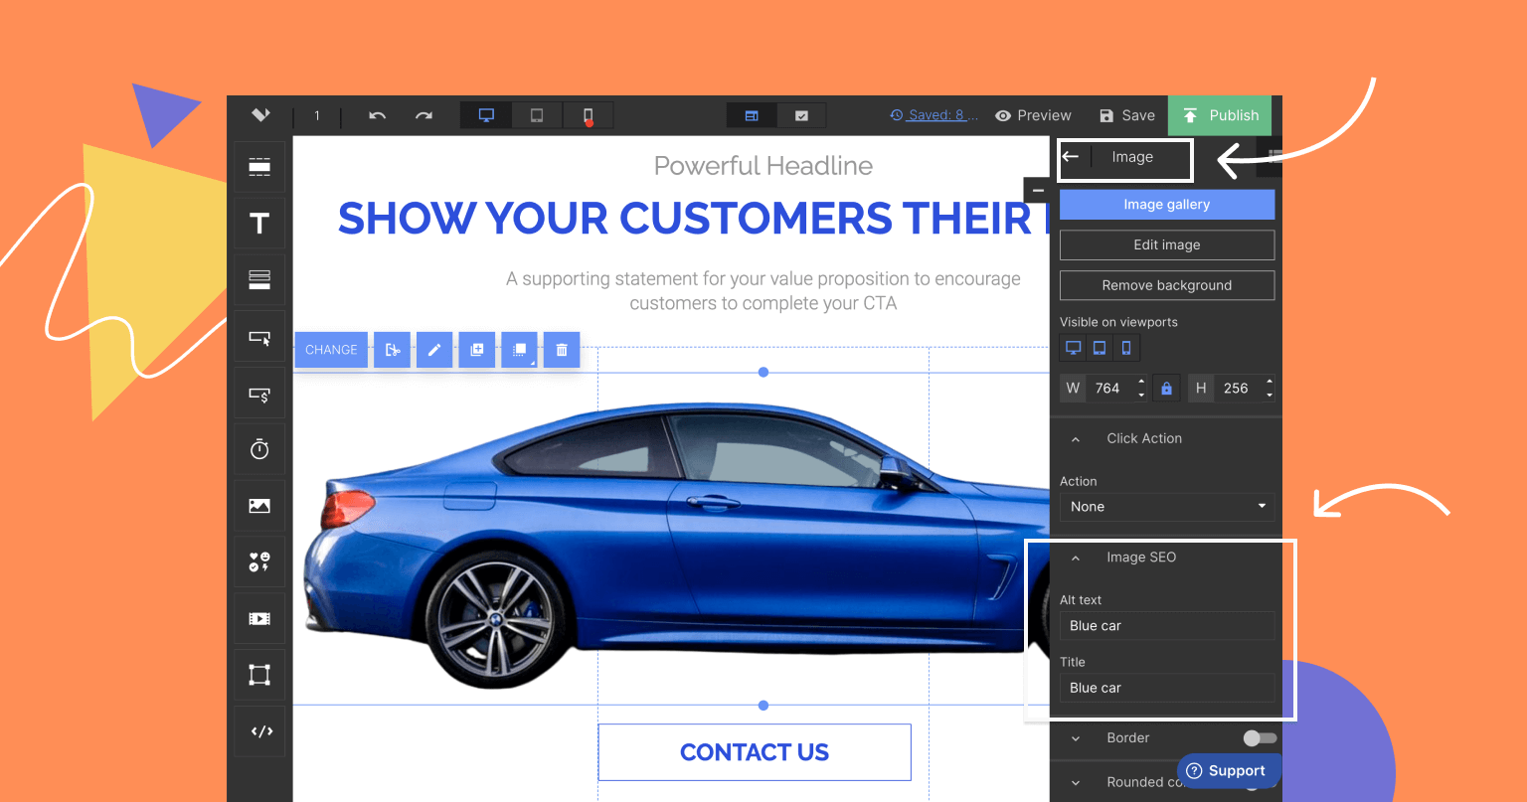Switch to tablet viewport view
This screenshot has width=1527, height=802.
coord(537,116)
